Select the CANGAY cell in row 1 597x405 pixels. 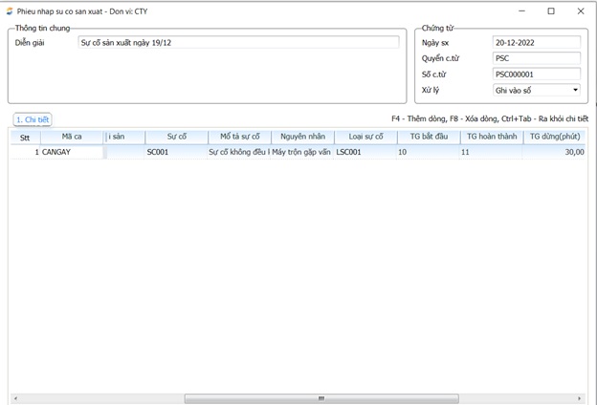tap(72, 152)
